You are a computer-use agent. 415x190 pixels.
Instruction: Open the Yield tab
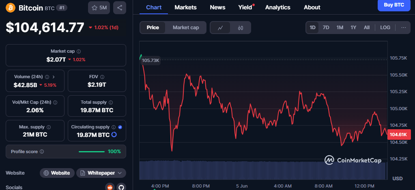click(x=245, y=7)
